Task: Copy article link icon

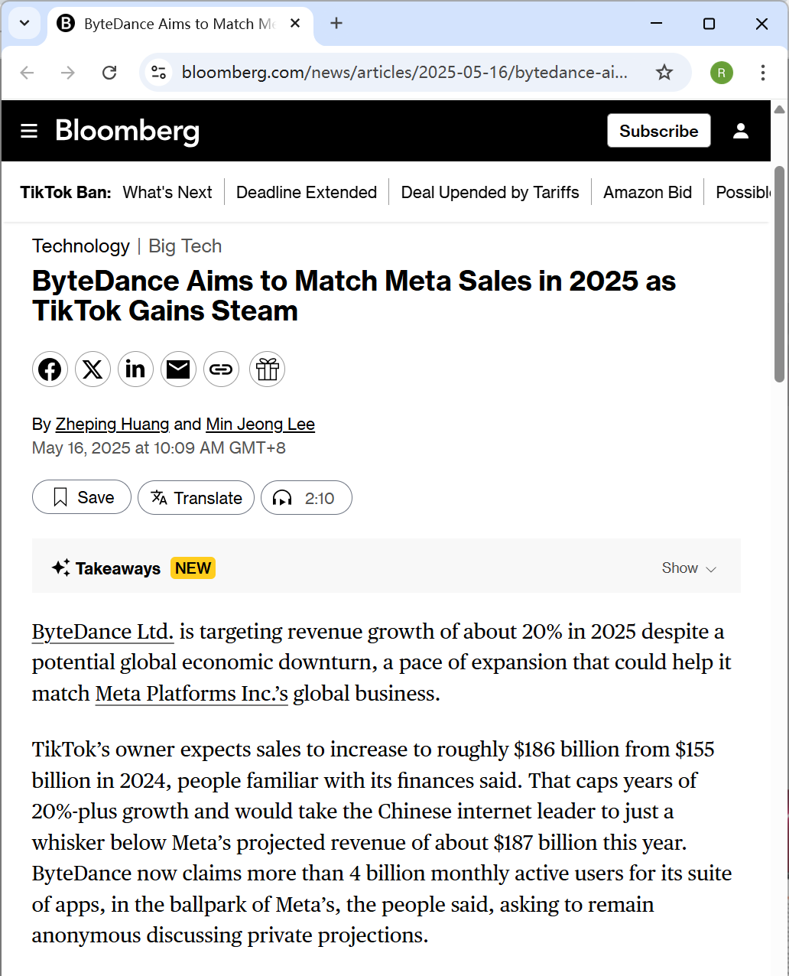Action: coord(221,370)
